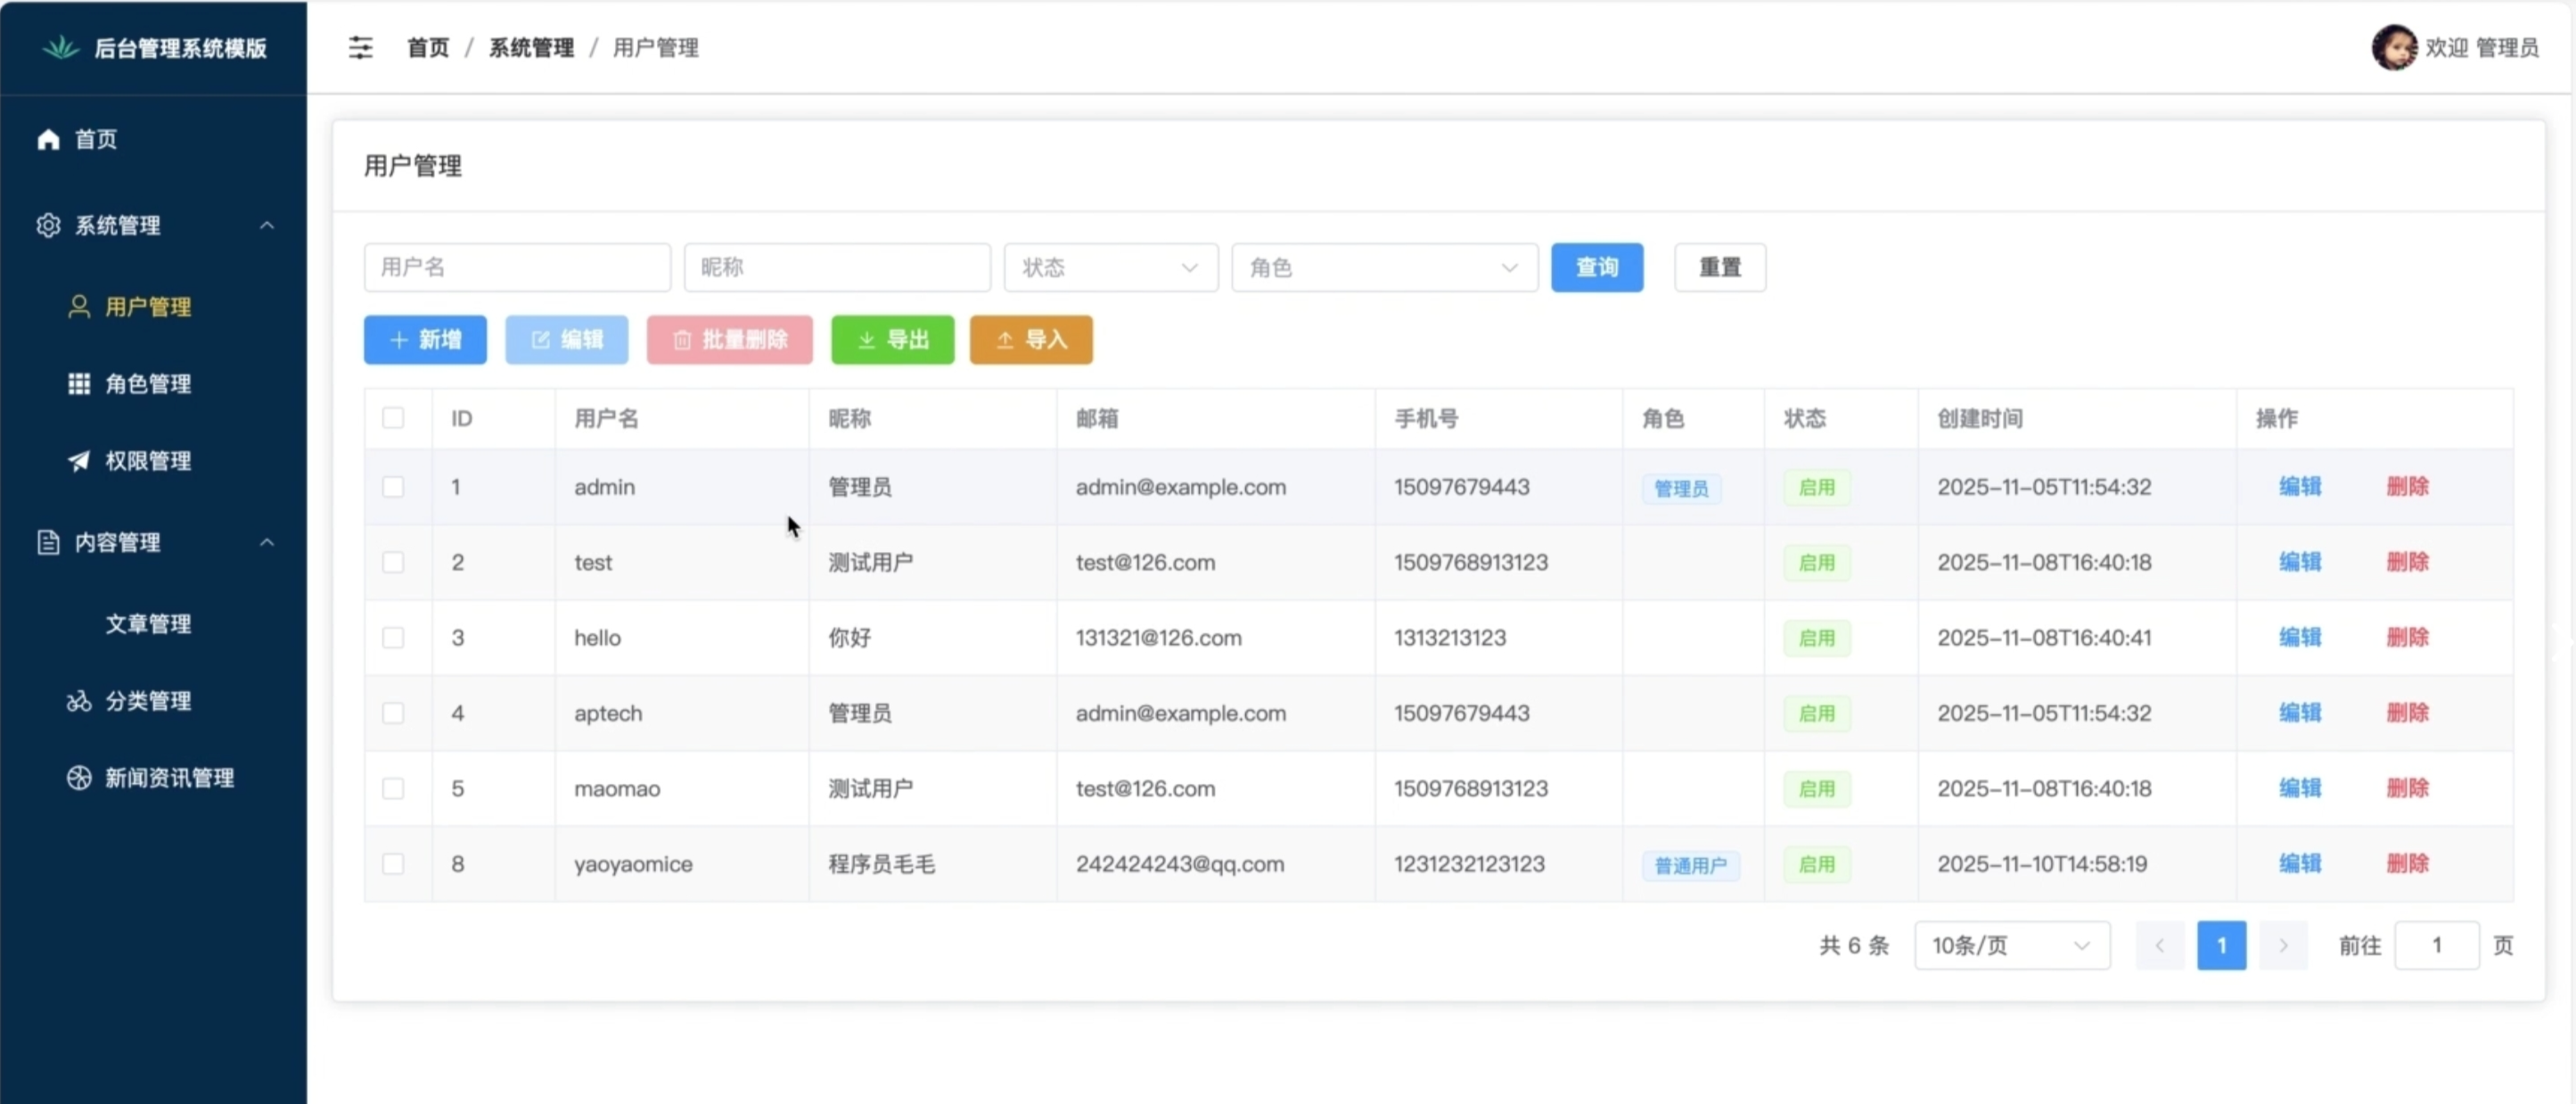Toggle the select-all checkbox in the table header
The width and height of the screenshot is (2576, 1104).
pyautogui.click(x=393, y=417)
